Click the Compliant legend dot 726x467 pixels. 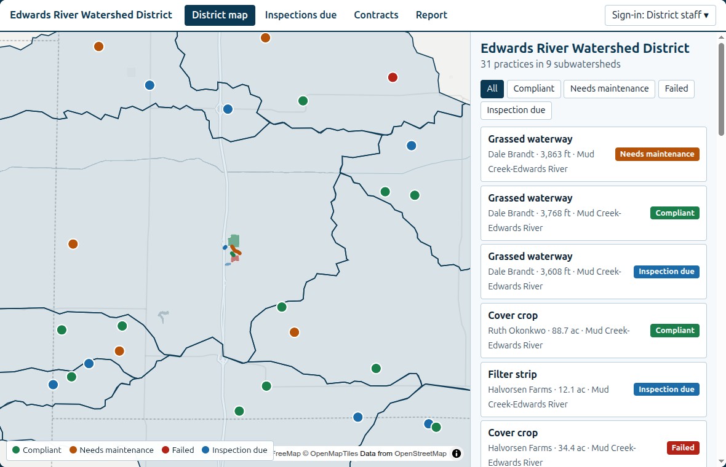(16, 450)
